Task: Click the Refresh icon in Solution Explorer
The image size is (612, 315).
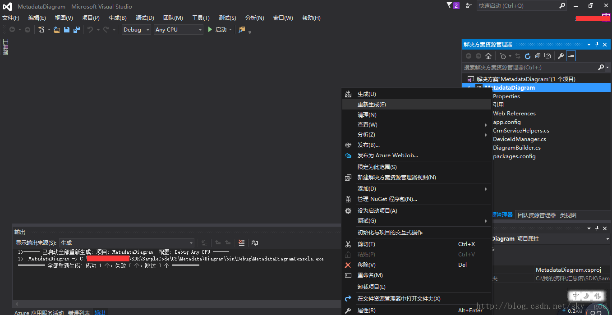Action: [528, 56]
